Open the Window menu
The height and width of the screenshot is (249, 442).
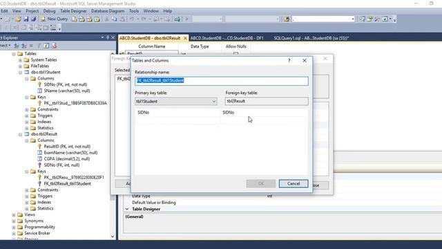coord(151,11)
